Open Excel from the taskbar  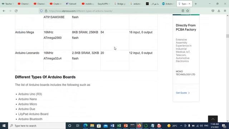(119, 126)
